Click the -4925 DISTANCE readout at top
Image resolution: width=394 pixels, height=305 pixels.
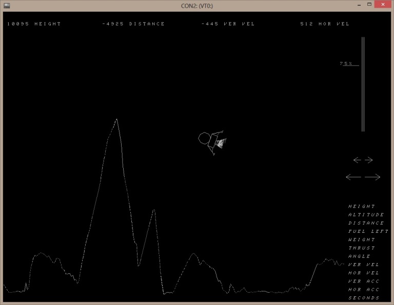[133, 24]
